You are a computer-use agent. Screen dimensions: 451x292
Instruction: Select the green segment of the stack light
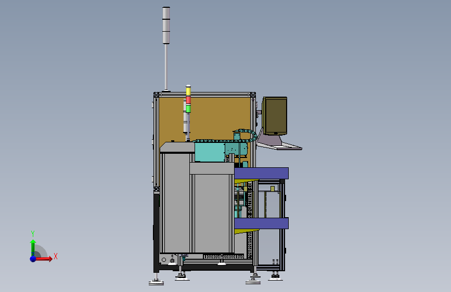pos(188,109)
